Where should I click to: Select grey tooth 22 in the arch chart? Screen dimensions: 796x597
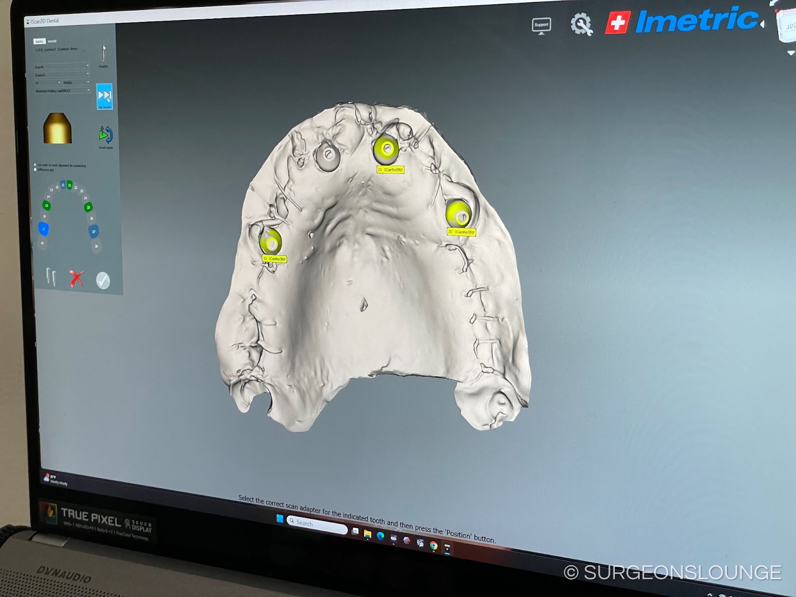(76, 188)
